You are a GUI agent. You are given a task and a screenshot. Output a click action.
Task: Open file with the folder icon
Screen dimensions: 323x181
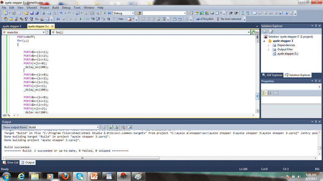coord(26,13)
